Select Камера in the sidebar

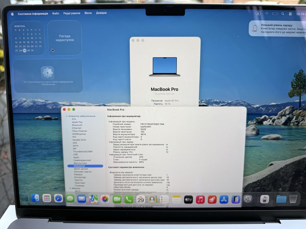(x=78, y=174)
